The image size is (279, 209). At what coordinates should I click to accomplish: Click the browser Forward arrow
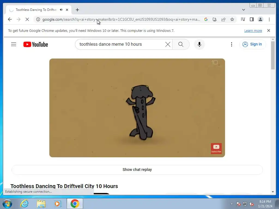click(x=19, y=19)
